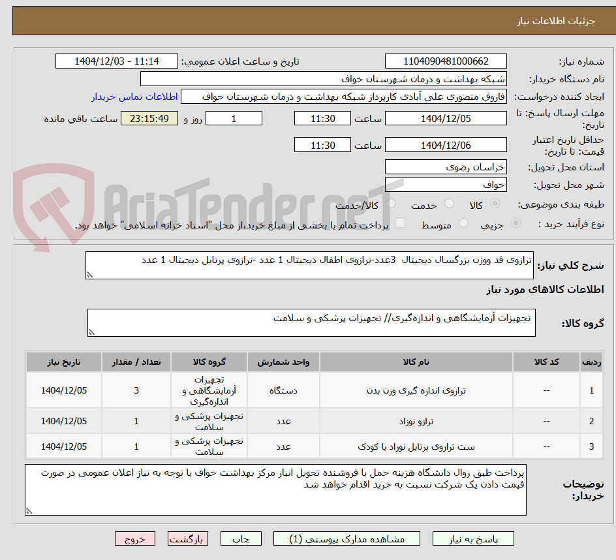Image resolution: width=616 pixels, height=560 pixels.
Task: Select the 'کالا/خدمت' radio button
Action: tap(391, 204)
